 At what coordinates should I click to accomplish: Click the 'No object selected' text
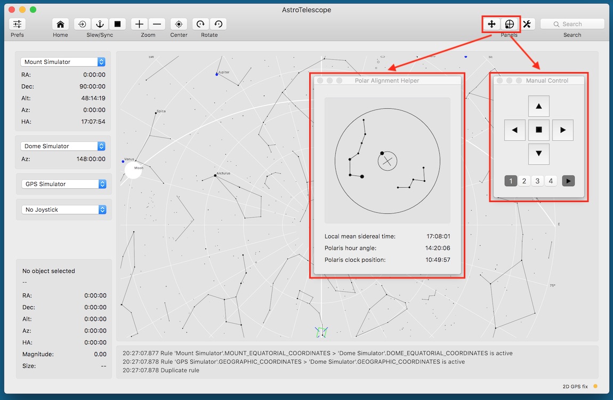[x=49, y=271]
